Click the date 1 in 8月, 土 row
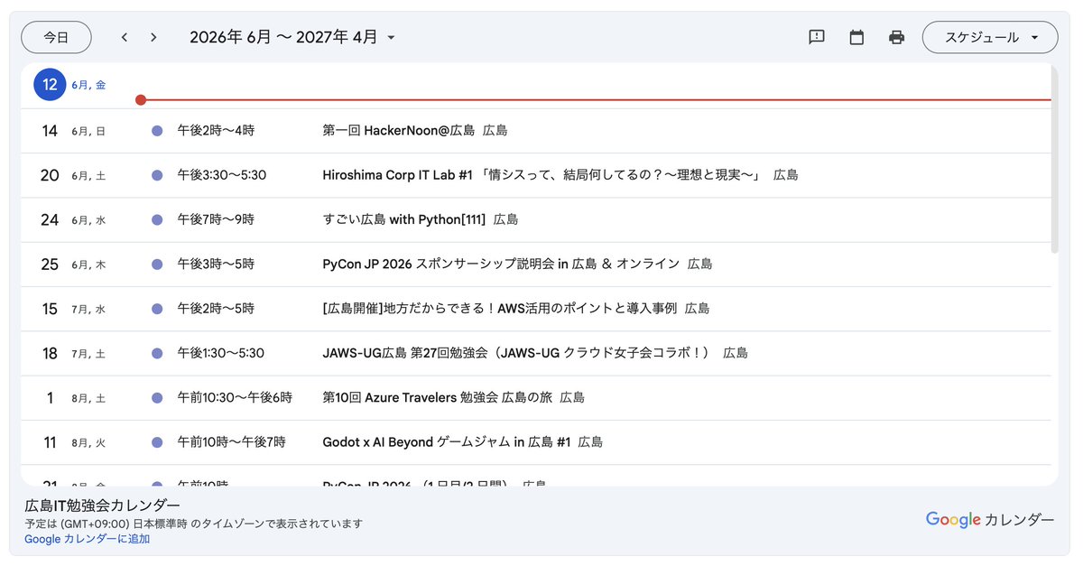This screenshot has width=1083, height=566. click(x=50, y=397)
